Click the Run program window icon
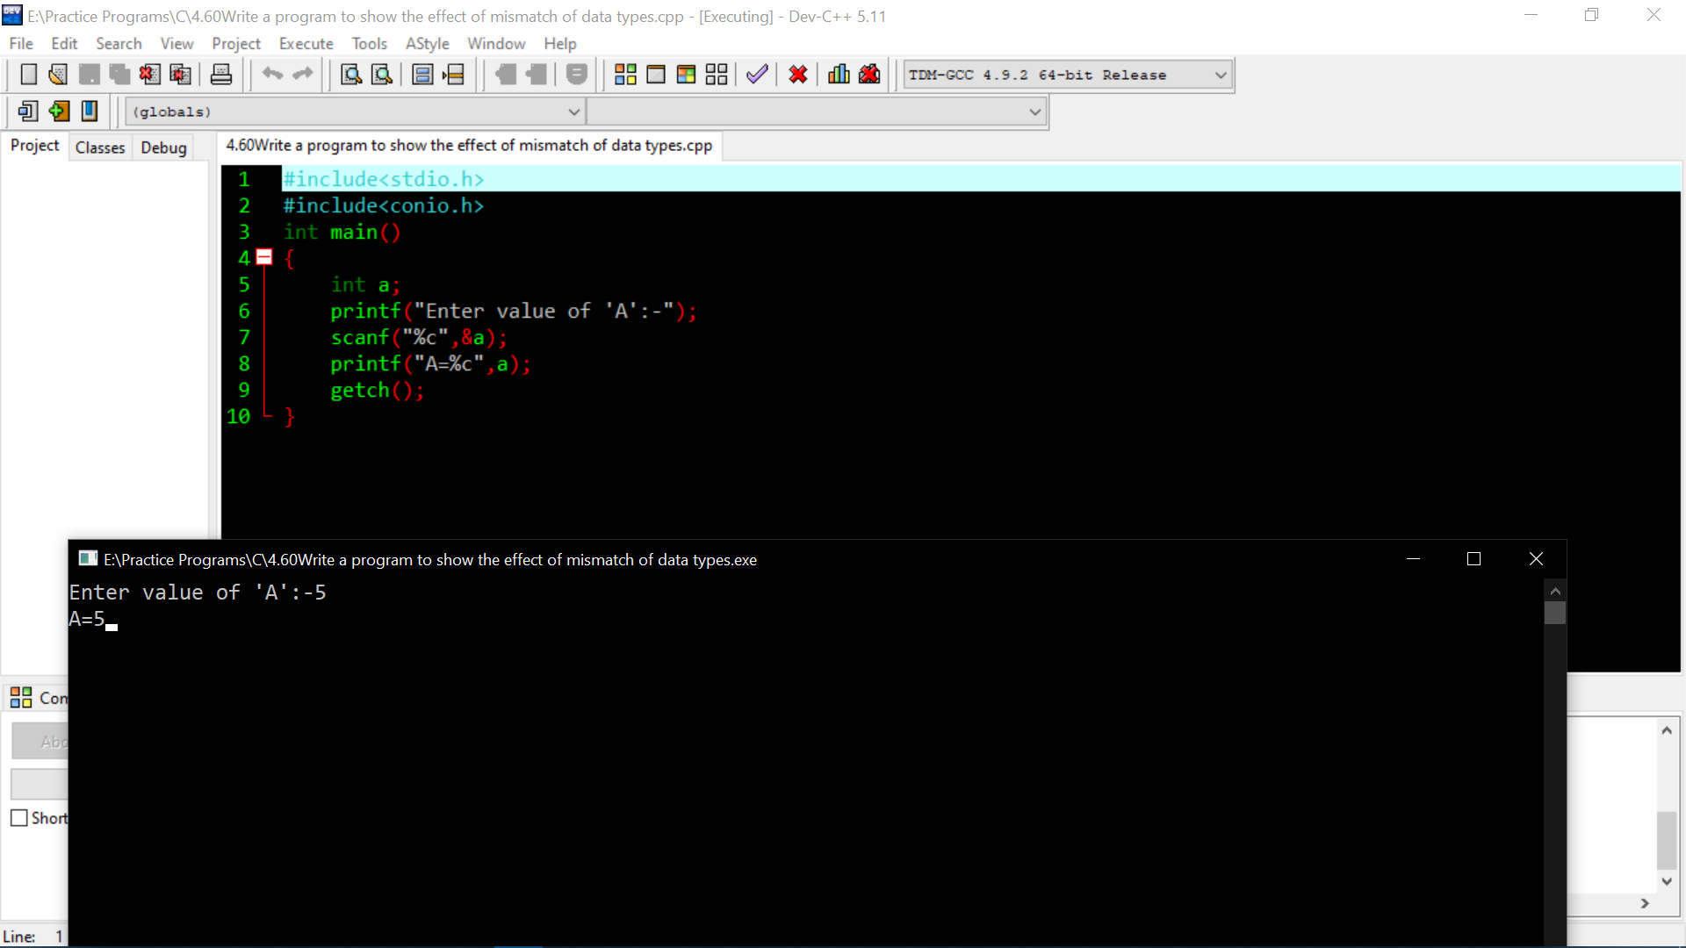Image resolution: width=1686 pixels, height=948 pixels. (x=656, y=75)
